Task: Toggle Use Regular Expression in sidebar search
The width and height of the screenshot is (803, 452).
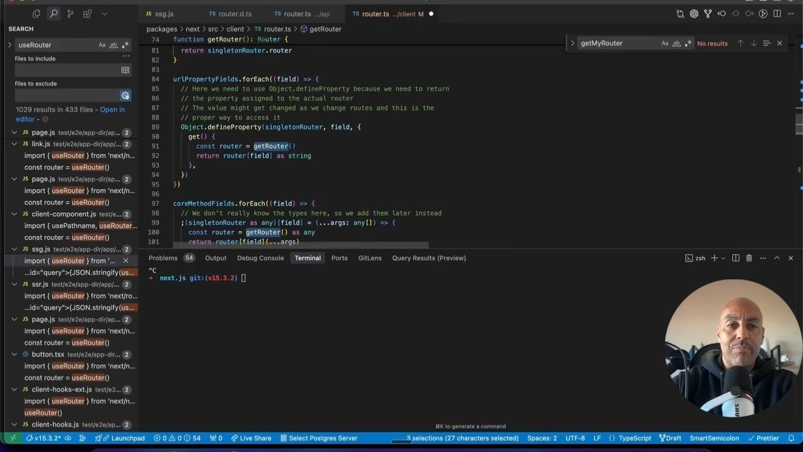Action: (125, 45)
